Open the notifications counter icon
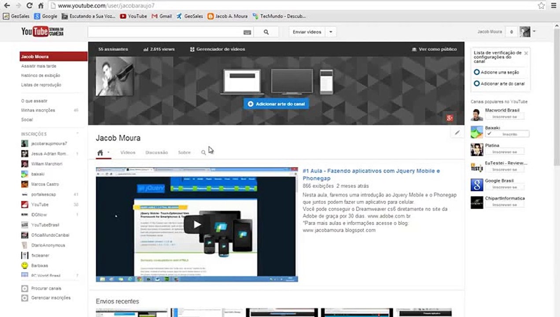The width and height of the screenshot is (560, 317). coord(511,32)
